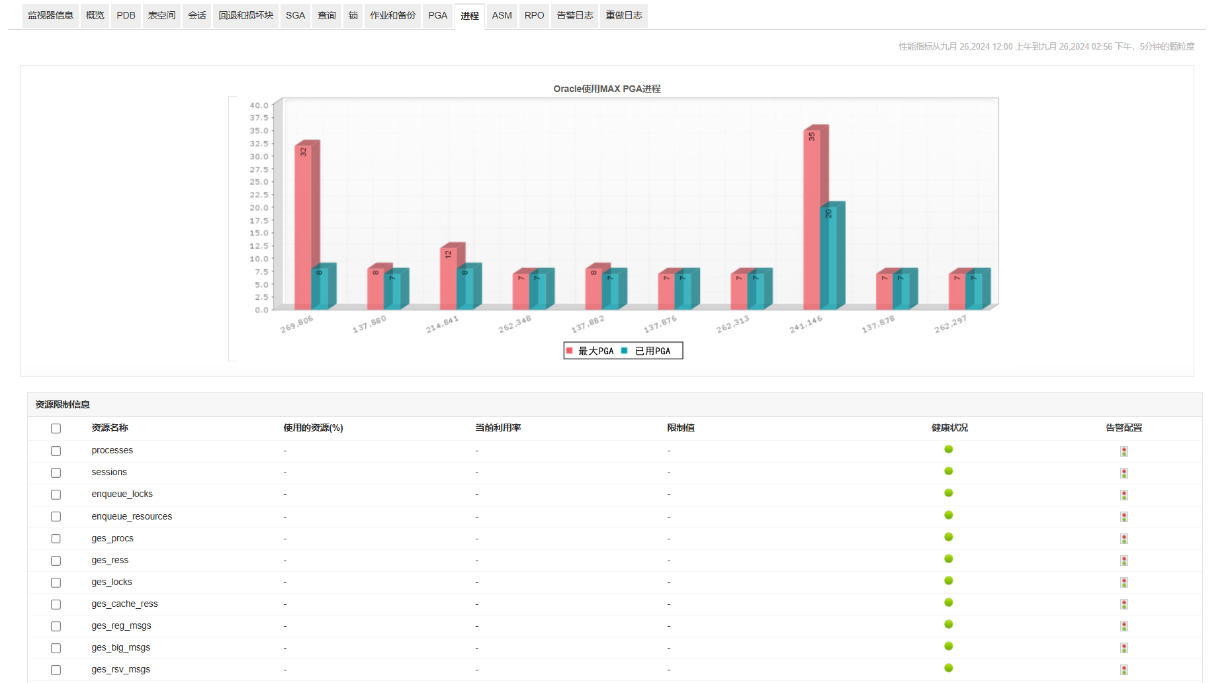Open alert configuration icon for sessions row
1228x683 pixels.
click(x=1123, y=473)
